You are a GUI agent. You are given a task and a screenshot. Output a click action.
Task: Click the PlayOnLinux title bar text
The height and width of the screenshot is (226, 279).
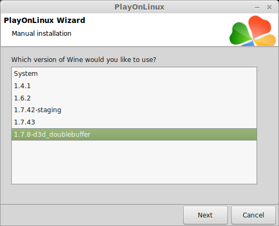coord(139,7)
